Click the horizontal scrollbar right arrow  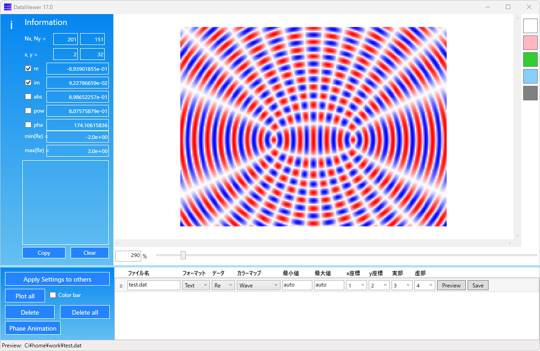click(x=510, y=243)
